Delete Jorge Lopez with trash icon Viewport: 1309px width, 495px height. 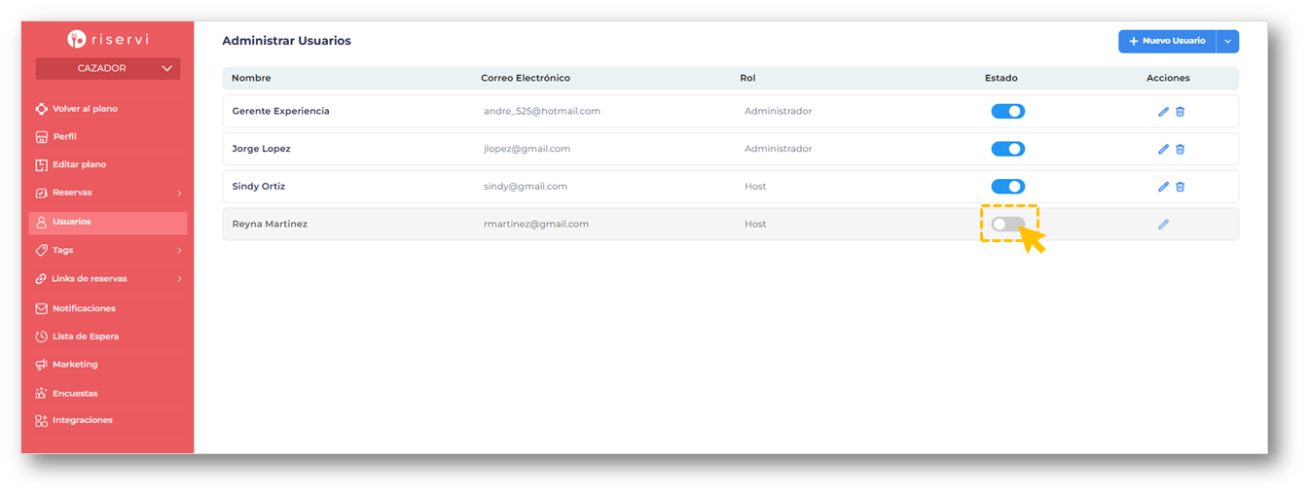tap(1181, 149)
